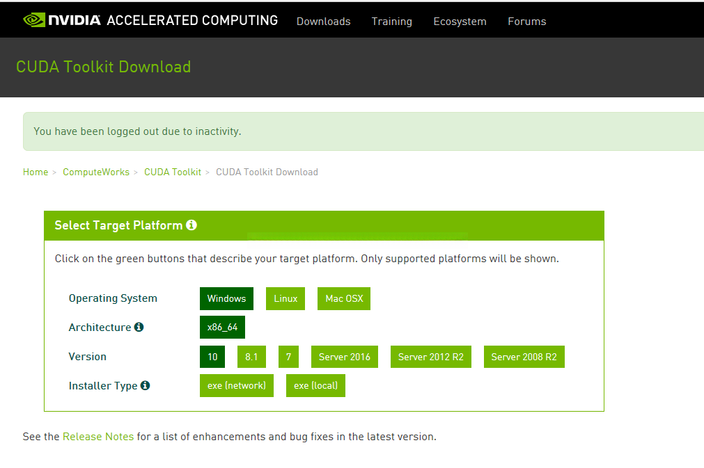The height and width of the screenshot is (468, 704).
Task: Open the Release Notes link
Action: coord(98,437)
